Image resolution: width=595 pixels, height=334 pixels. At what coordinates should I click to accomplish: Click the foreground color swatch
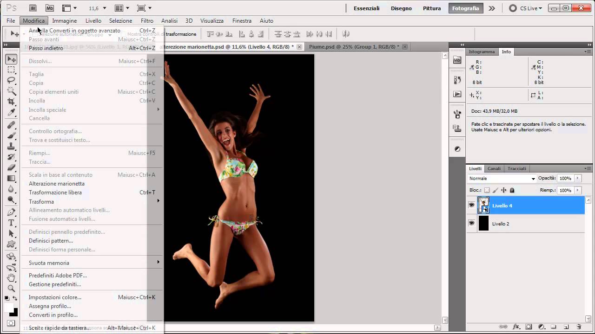[9, 308]
